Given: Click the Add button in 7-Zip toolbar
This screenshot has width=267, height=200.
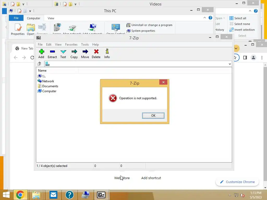Looking at the screenshot, I should pyautogui.click(x=41, y=54).
